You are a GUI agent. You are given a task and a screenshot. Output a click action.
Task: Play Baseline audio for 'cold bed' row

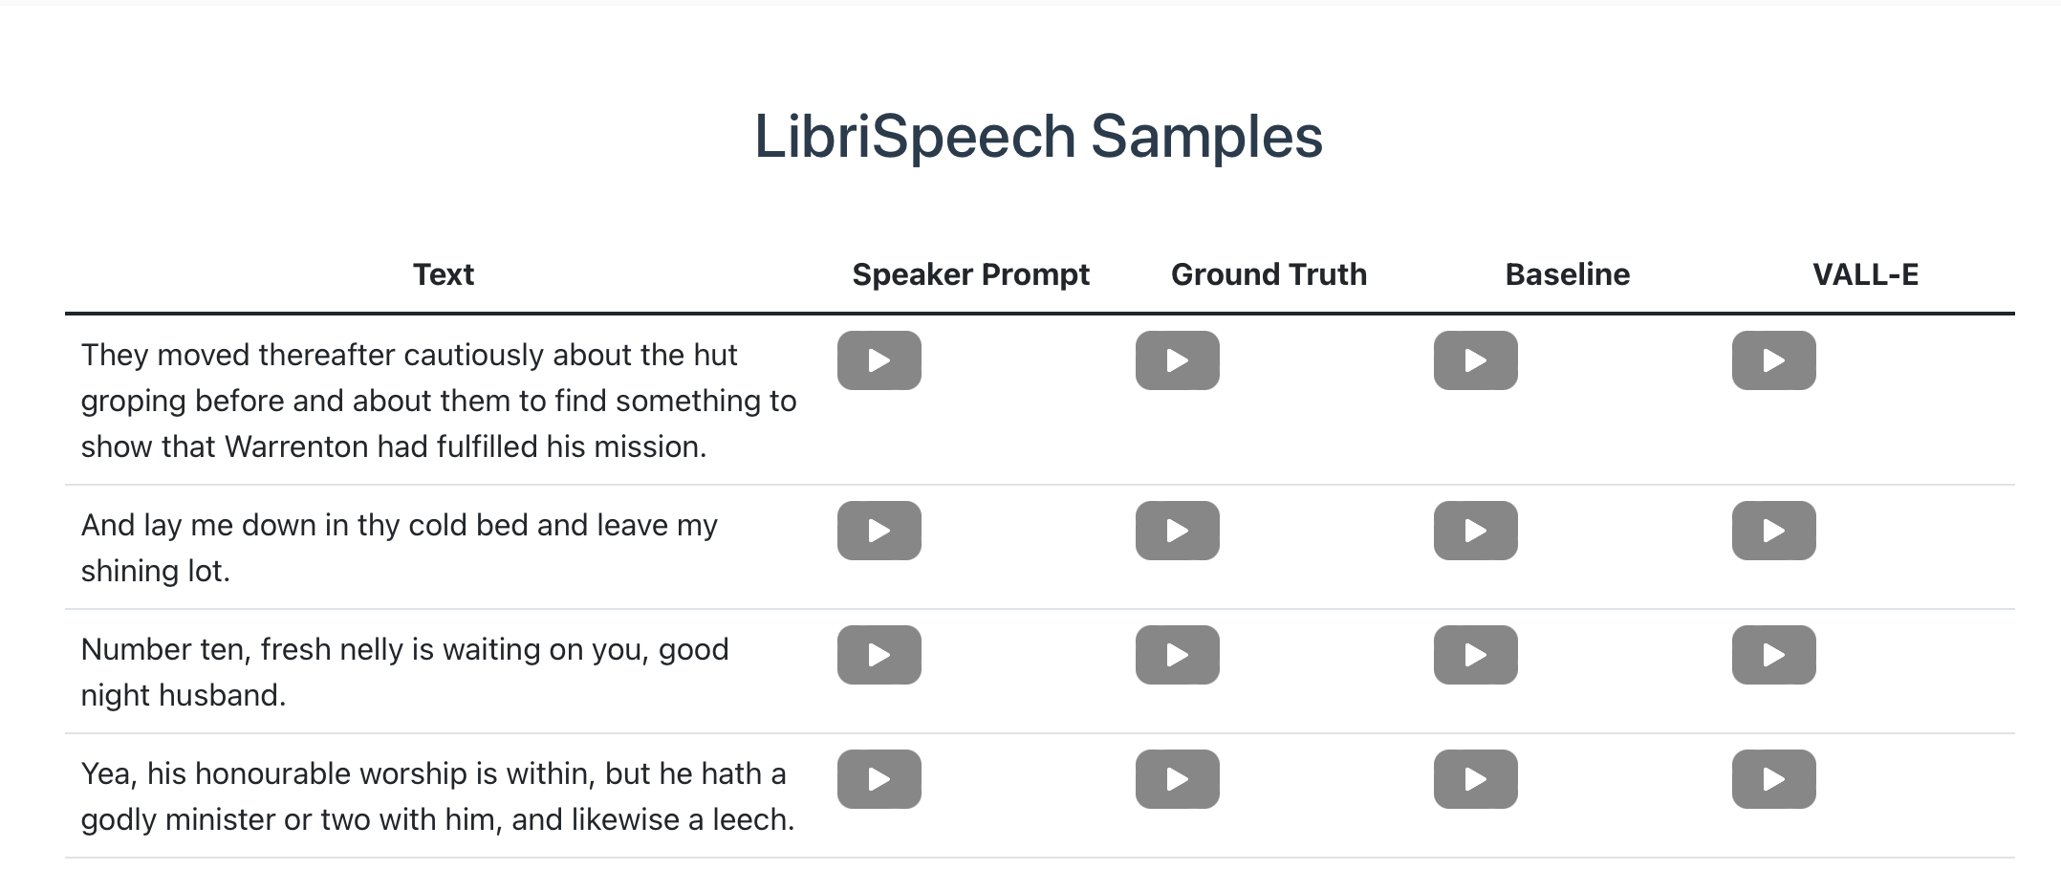[x=1476, y=531]
